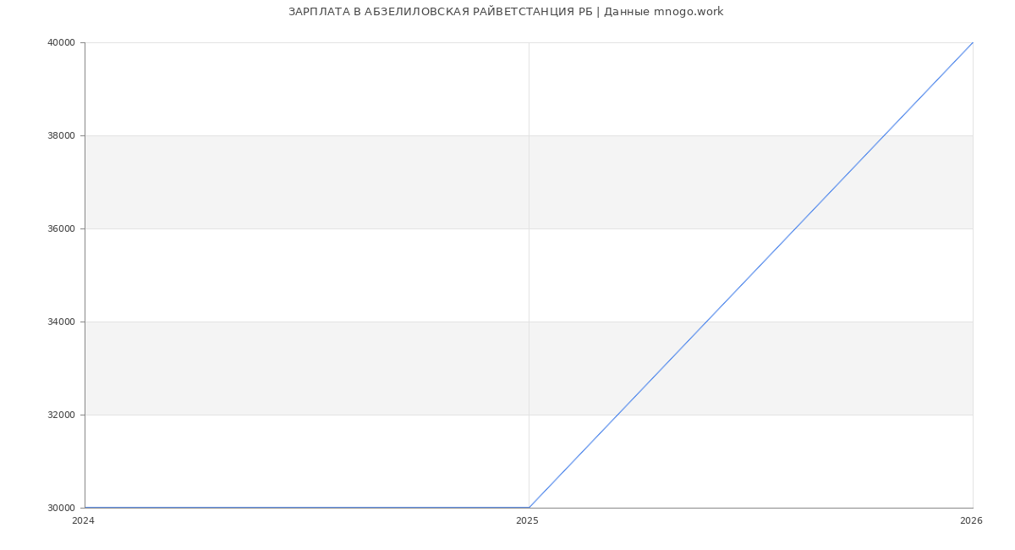
Task: Click the rising blue line segment midpoint
Action: [751, 275]
